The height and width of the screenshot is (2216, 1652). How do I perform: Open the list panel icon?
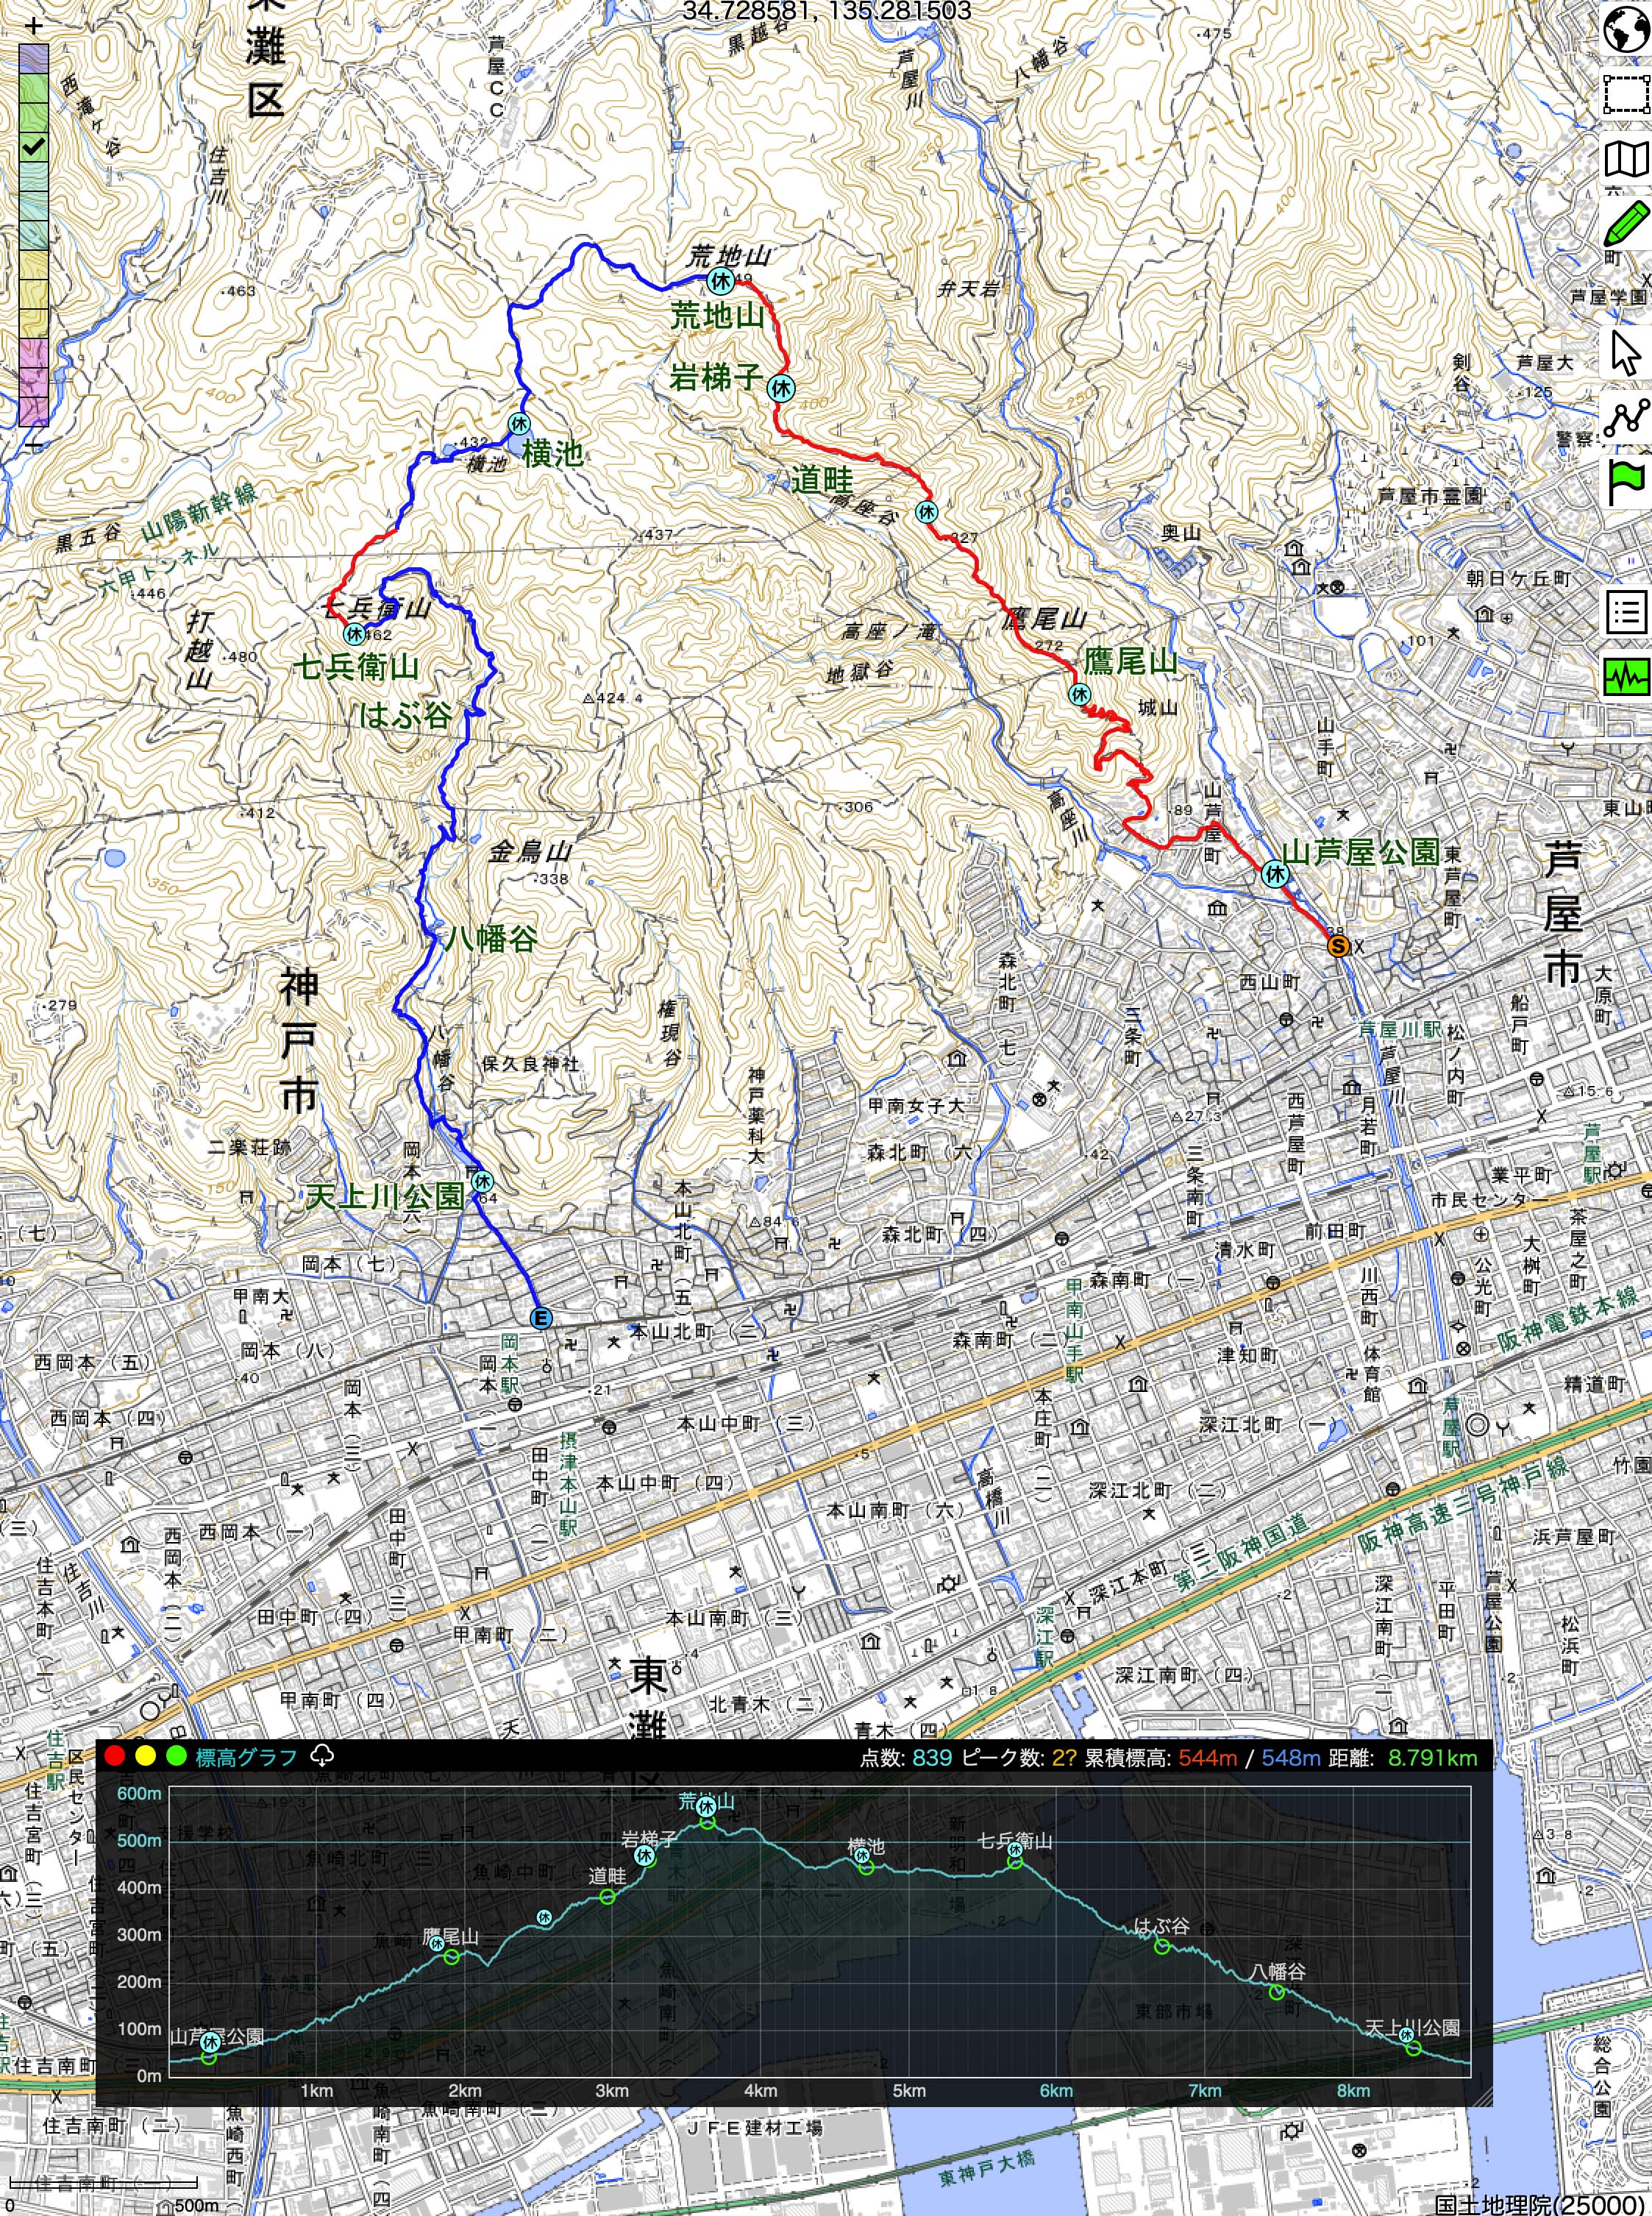1626,612
